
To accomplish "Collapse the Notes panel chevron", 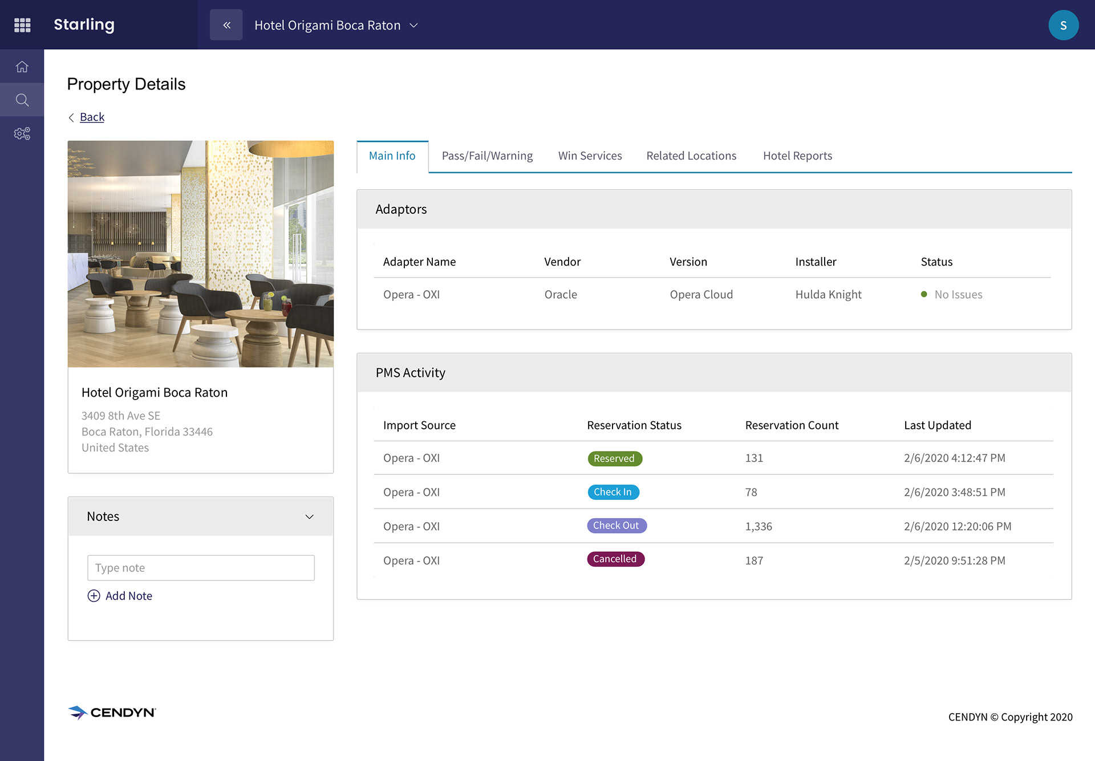I will (309, 516).
